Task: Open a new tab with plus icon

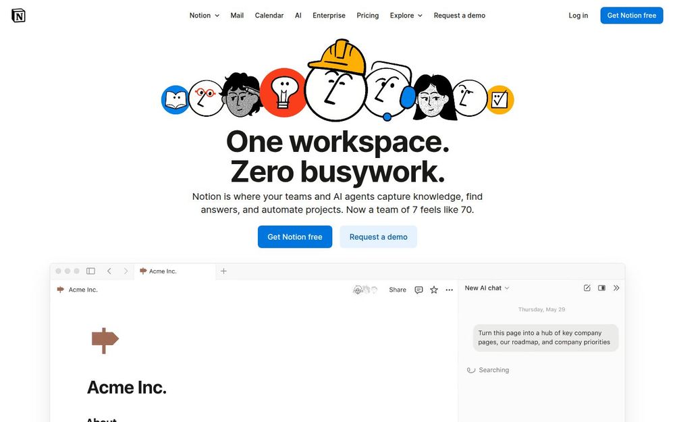Action: pos(223,271)
